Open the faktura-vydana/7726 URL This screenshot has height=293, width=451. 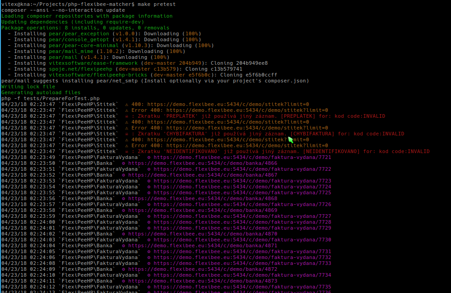pos(242,205)
